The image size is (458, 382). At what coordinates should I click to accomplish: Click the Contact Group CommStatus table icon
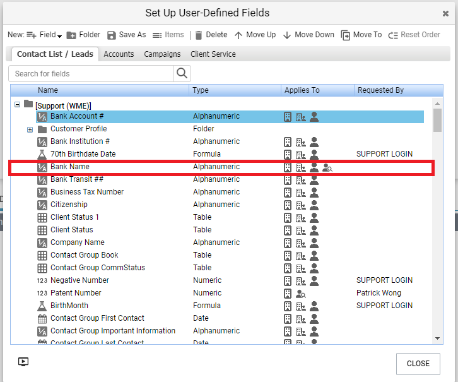[x=42, y=268]
